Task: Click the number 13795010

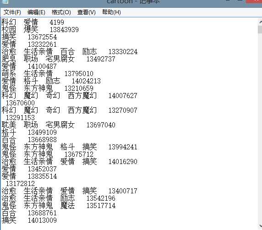Action: pos(79,74)
